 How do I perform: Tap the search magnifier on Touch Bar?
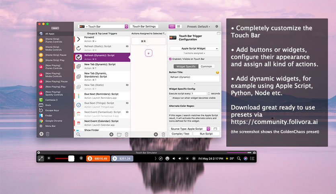pos(239,159)
